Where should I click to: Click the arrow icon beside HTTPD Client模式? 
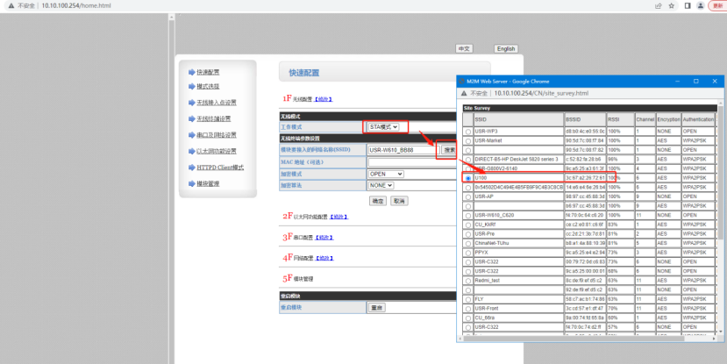click(191, 167)
